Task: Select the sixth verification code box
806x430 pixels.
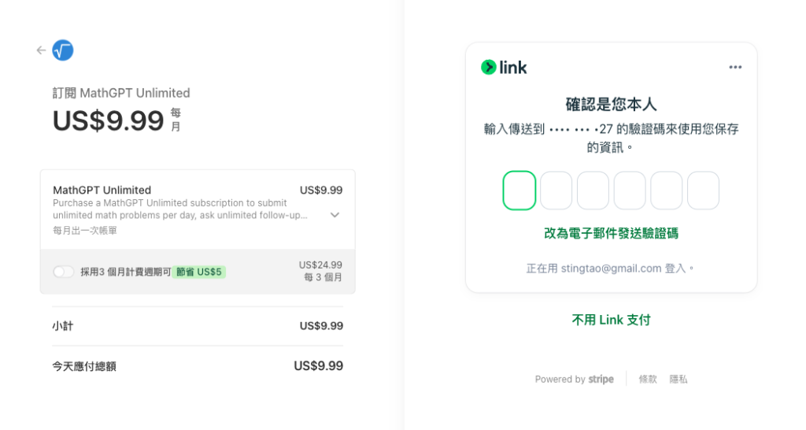Action: click(x=703, y=191)
